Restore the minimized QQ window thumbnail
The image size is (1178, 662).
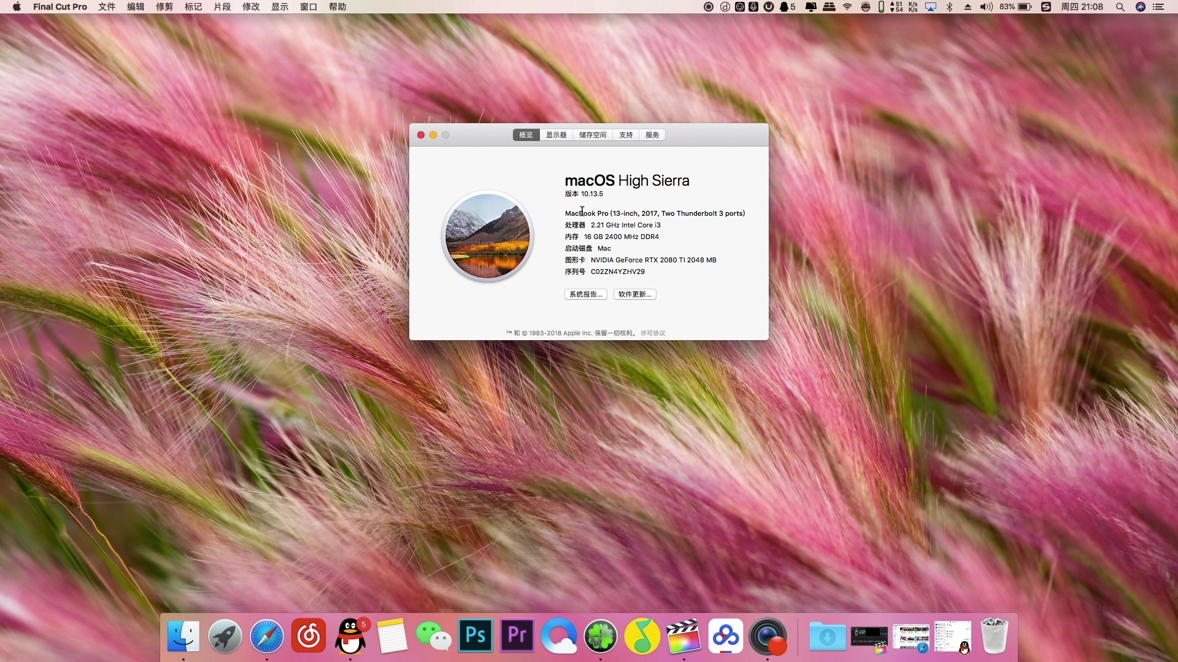click(953, 637)
